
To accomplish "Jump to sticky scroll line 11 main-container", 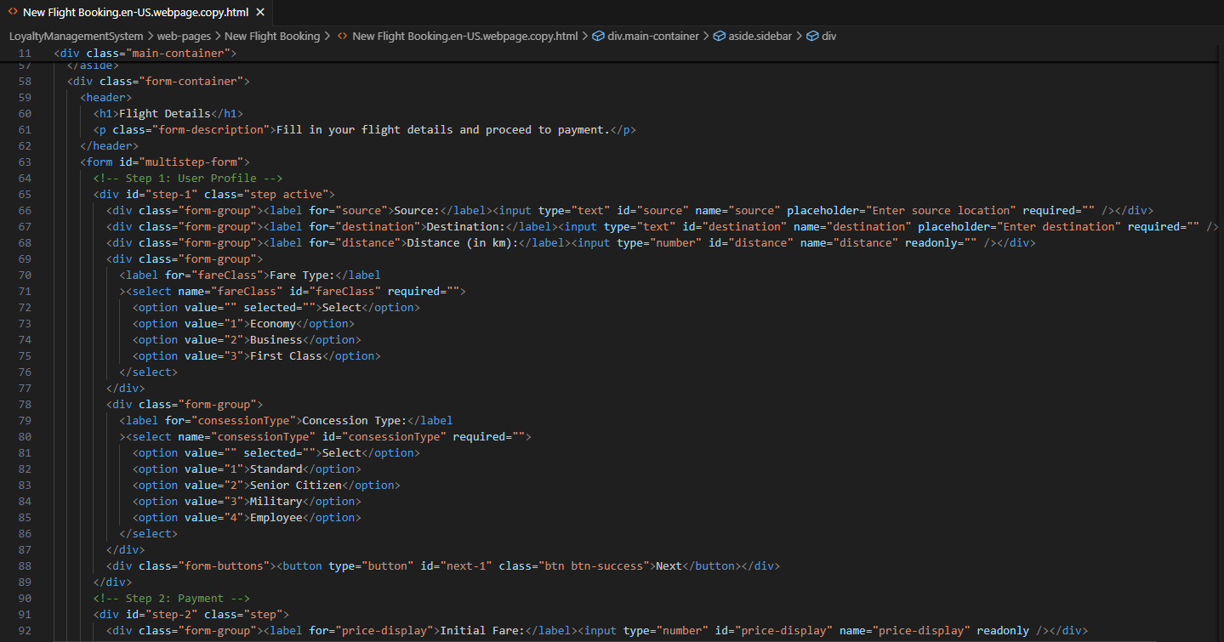I will pos(145,53).
